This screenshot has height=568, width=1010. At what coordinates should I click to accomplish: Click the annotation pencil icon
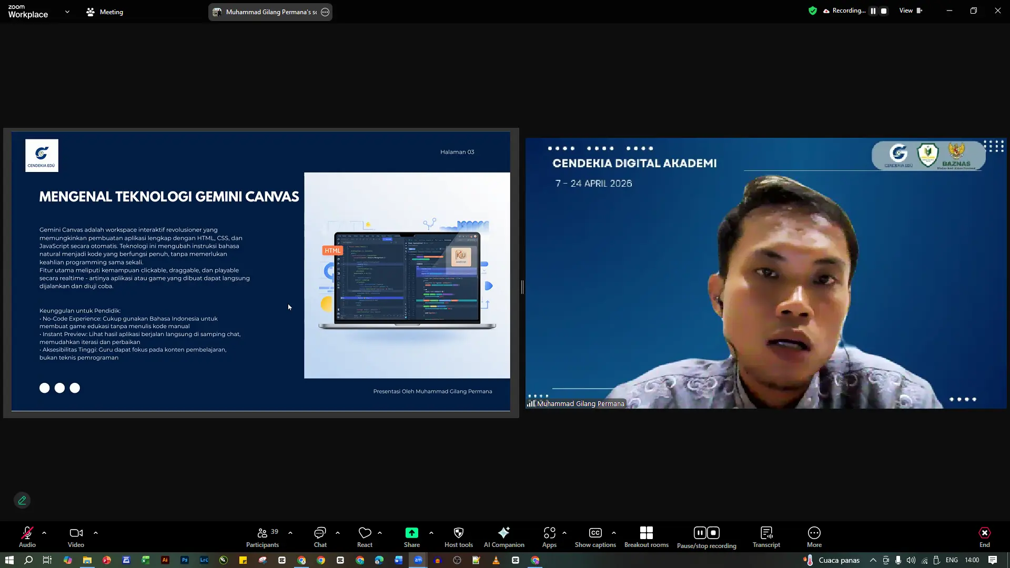pos(22,500)
